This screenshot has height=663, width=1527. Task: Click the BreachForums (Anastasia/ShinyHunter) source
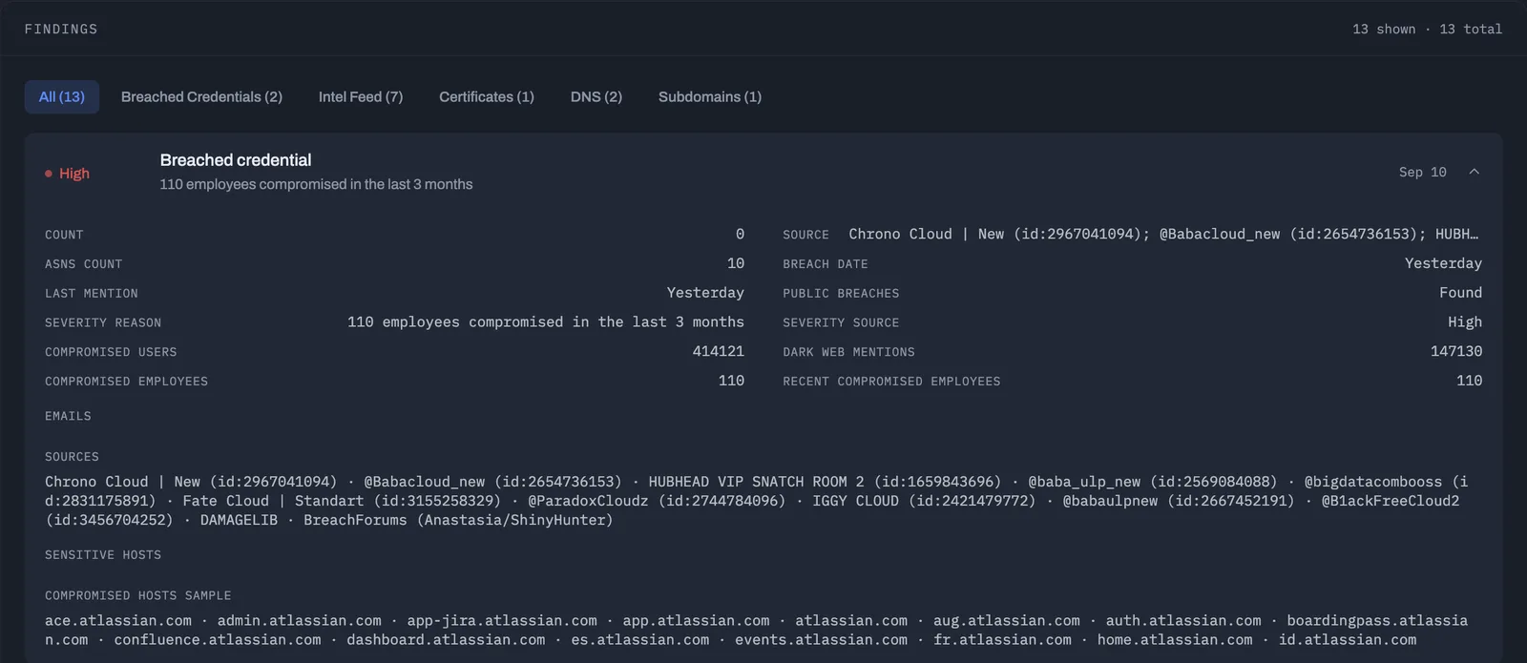coord(458,520)
